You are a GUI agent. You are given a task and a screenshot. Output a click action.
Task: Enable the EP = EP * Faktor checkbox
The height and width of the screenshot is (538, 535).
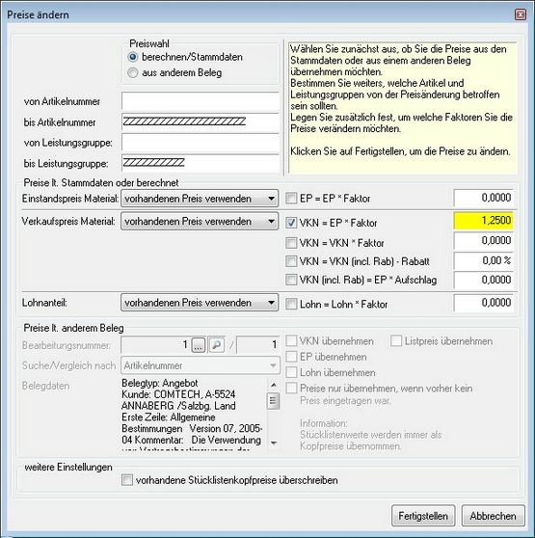pyautogui.click(x=291, y=198)
